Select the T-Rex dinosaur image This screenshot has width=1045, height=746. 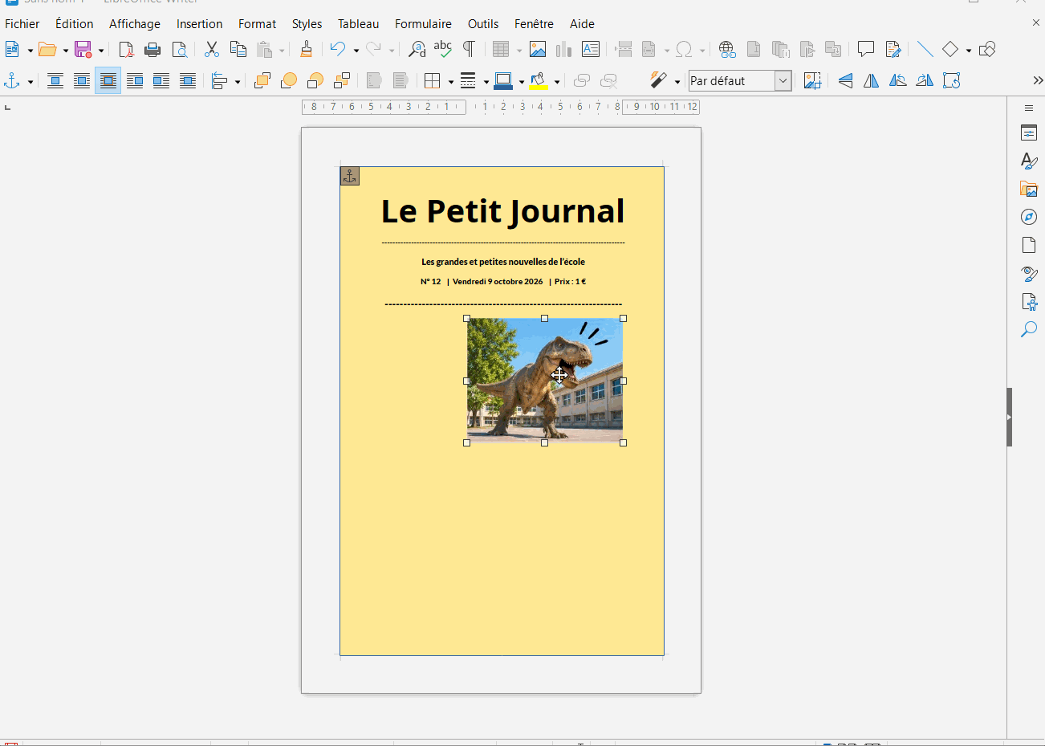[x=545, y=381]
